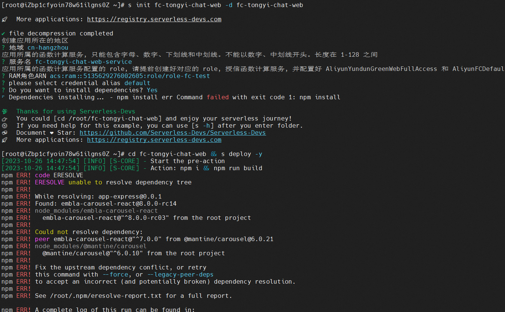This screenshot has width=505, height=312.
Task: Click the rocket emoji above 'file decompression completed'
Action: 4,19
